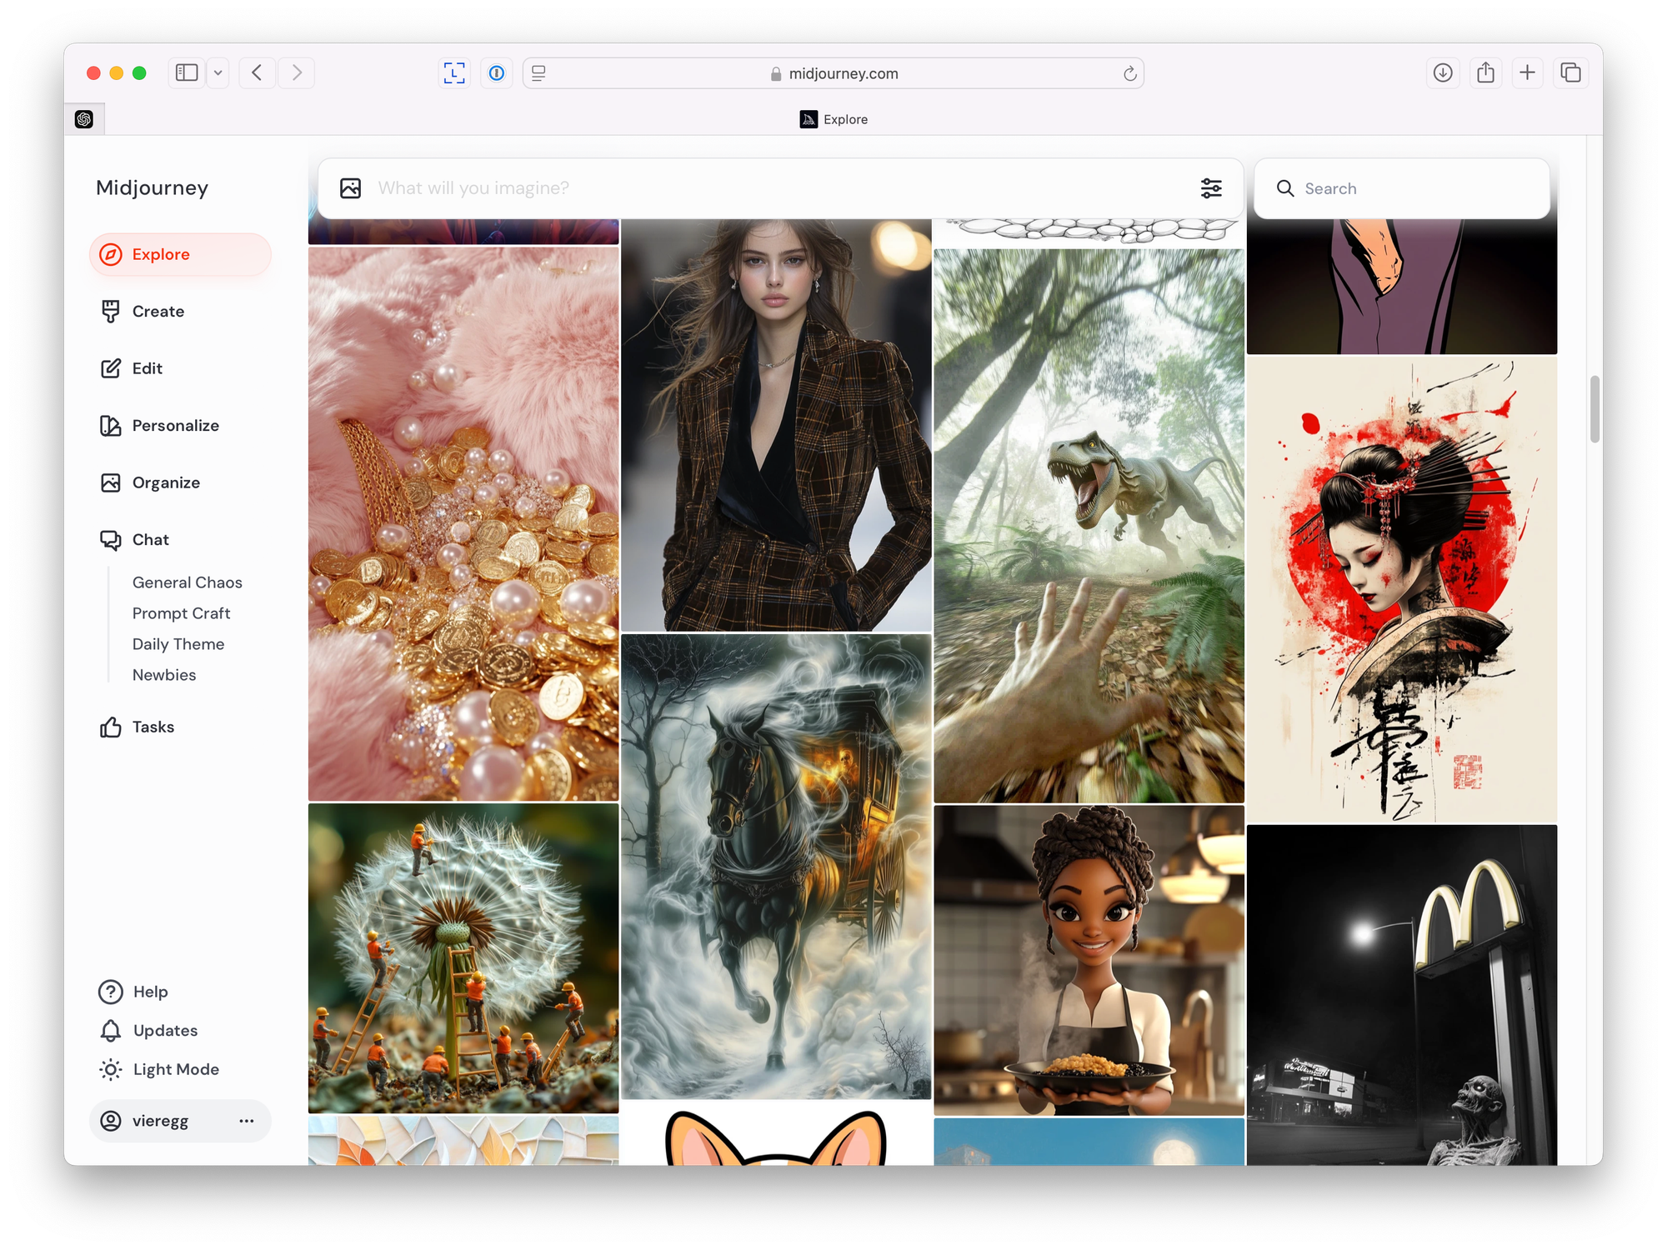Open the image generation settings filters
The image size is (1667, 1250).
coord(1211,187)
